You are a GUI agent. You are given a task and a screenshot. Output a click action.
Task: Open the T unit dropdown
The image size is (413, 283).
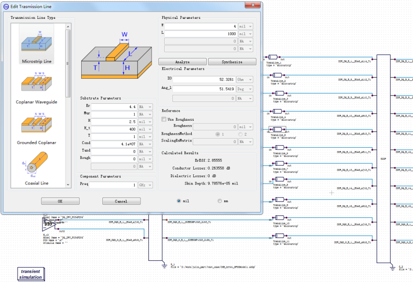click(145, 137)
